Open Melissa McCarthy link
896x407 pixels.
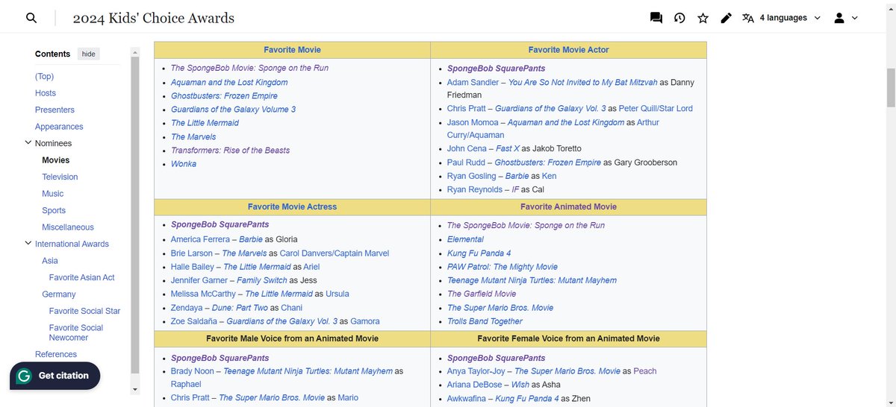pyautogui.click(x=203, y=294)
